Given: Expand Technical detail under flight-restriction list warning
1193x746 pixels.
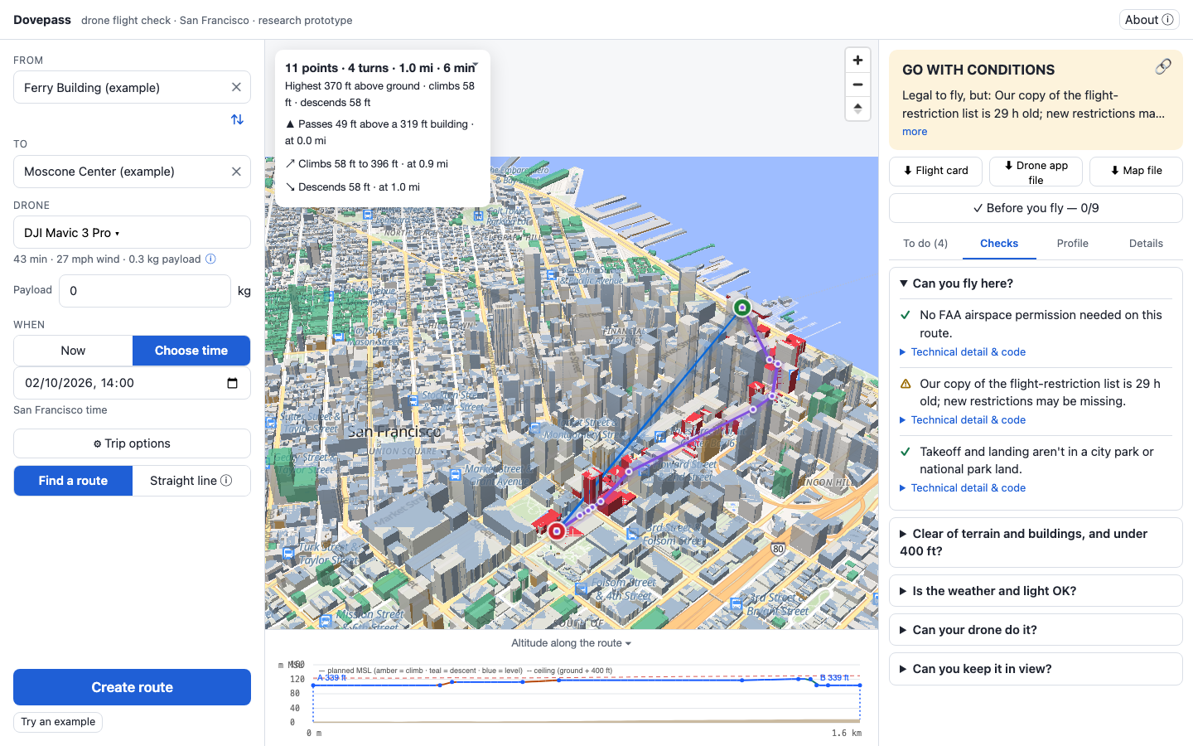Looking at the screenshot, I should click(963, 420).
